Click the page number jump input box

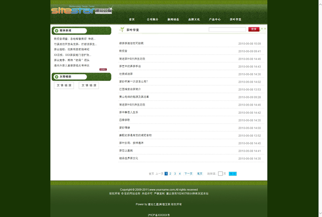tap(220, 174)
